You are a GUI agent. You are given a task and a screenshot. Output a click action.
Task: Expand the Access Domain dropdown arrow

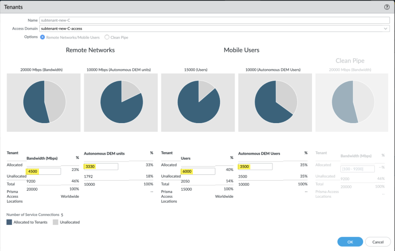(x=385, y=28)
